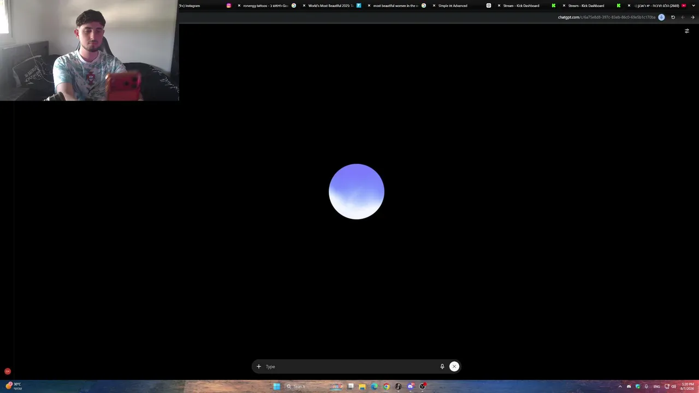This screenshot has height=393, width=699.
Task: Open the black circular app in taskbar
Action: 398,386
